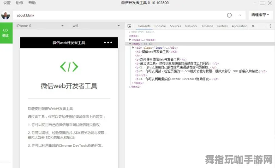Select the p line starting with 通过该工具
The height and width of the screenshot is (168, 275).
tap(177, 64)
